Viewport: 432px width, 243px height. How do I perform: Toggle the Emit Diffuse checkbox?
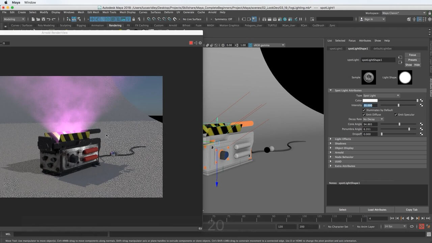(364, 115)
